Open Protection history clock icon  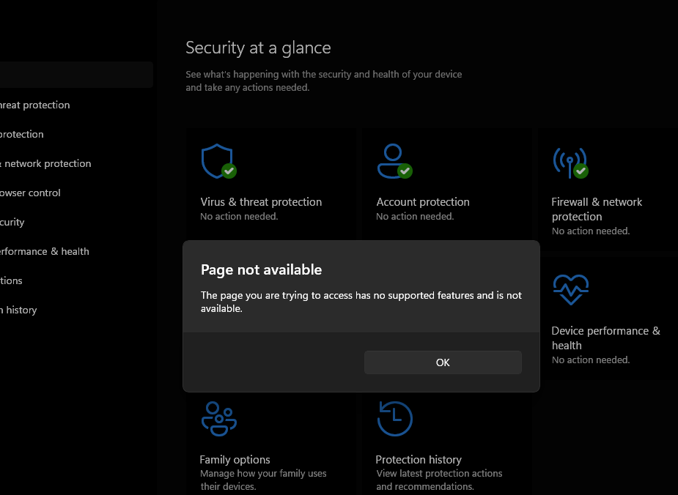395,419
